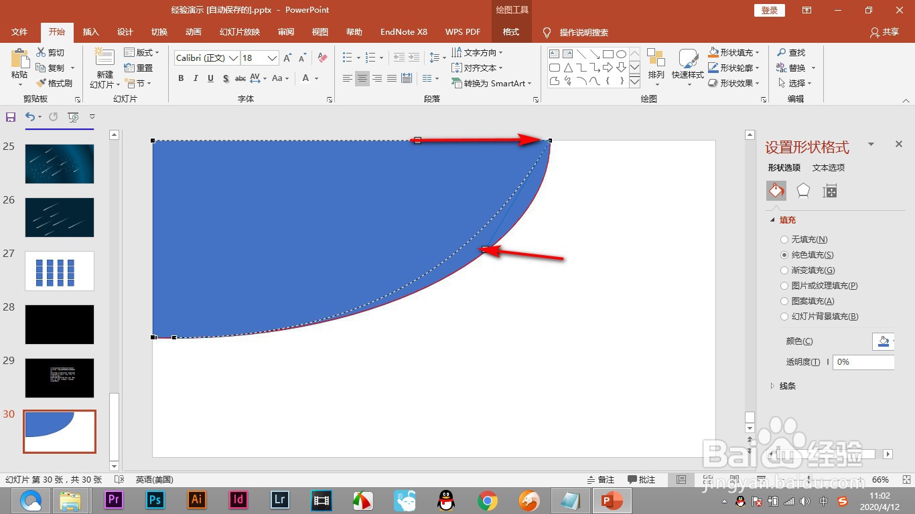Click the Share button

click(x=884, y=32)
